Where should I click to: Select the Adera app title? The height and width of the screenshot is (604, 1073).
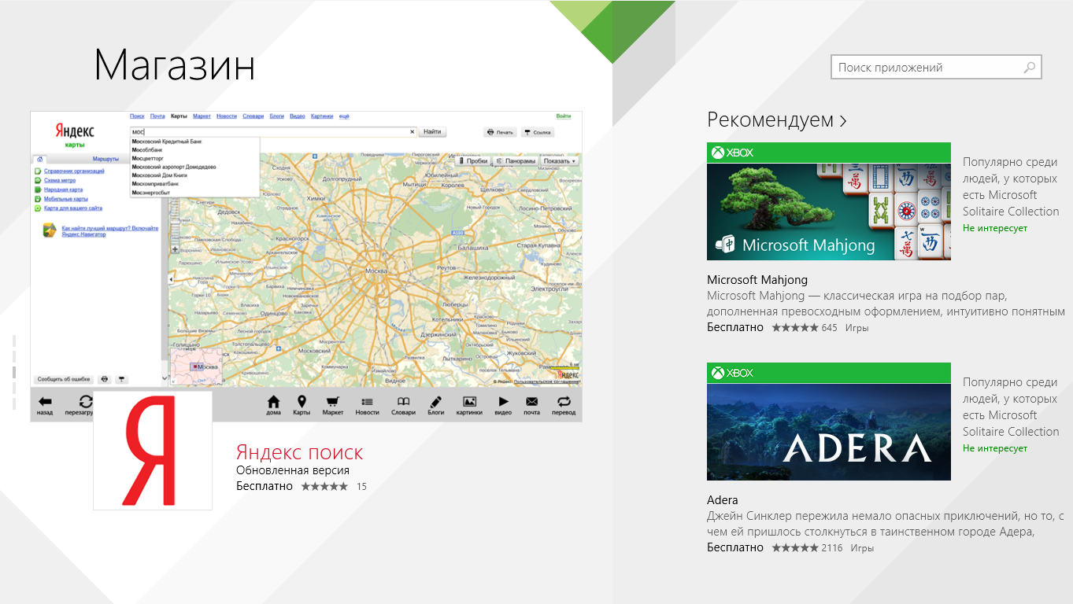pos(723,500)
